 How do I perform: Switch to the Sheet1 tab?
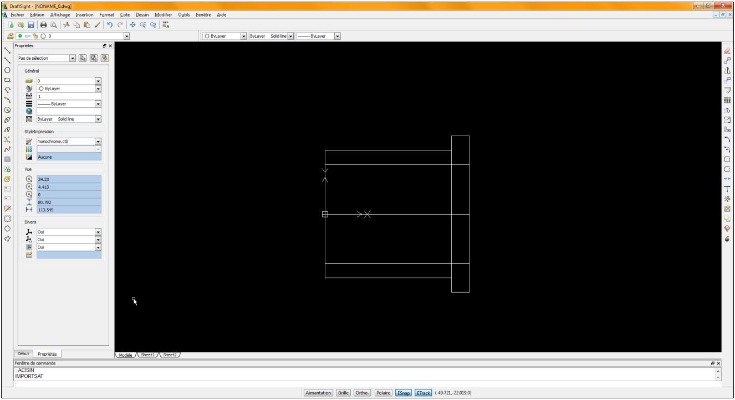pyautogui.click(x=148, y=355)
